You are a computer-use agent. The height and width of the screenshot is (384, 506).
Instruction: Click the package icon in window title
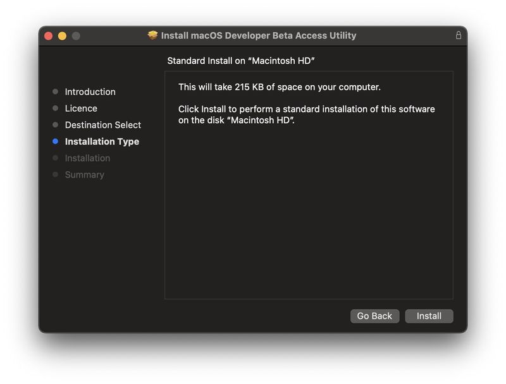point(152,35)
